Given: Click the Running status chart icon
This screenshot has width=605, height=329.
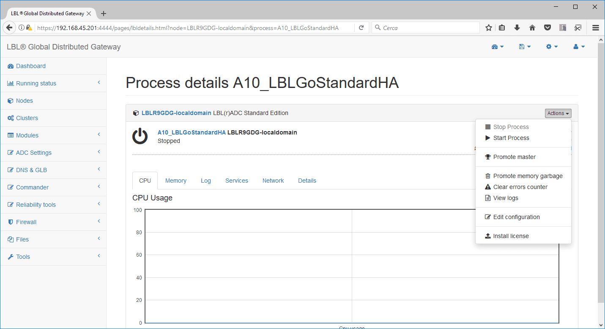Looking at the screenshot, I should [x=11, y=84].
